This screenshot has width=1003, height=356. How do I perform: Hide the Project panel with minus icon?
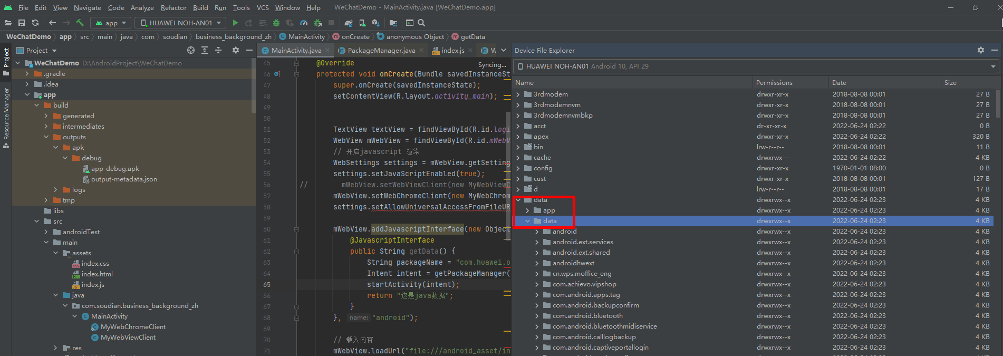tap(249, 50)
